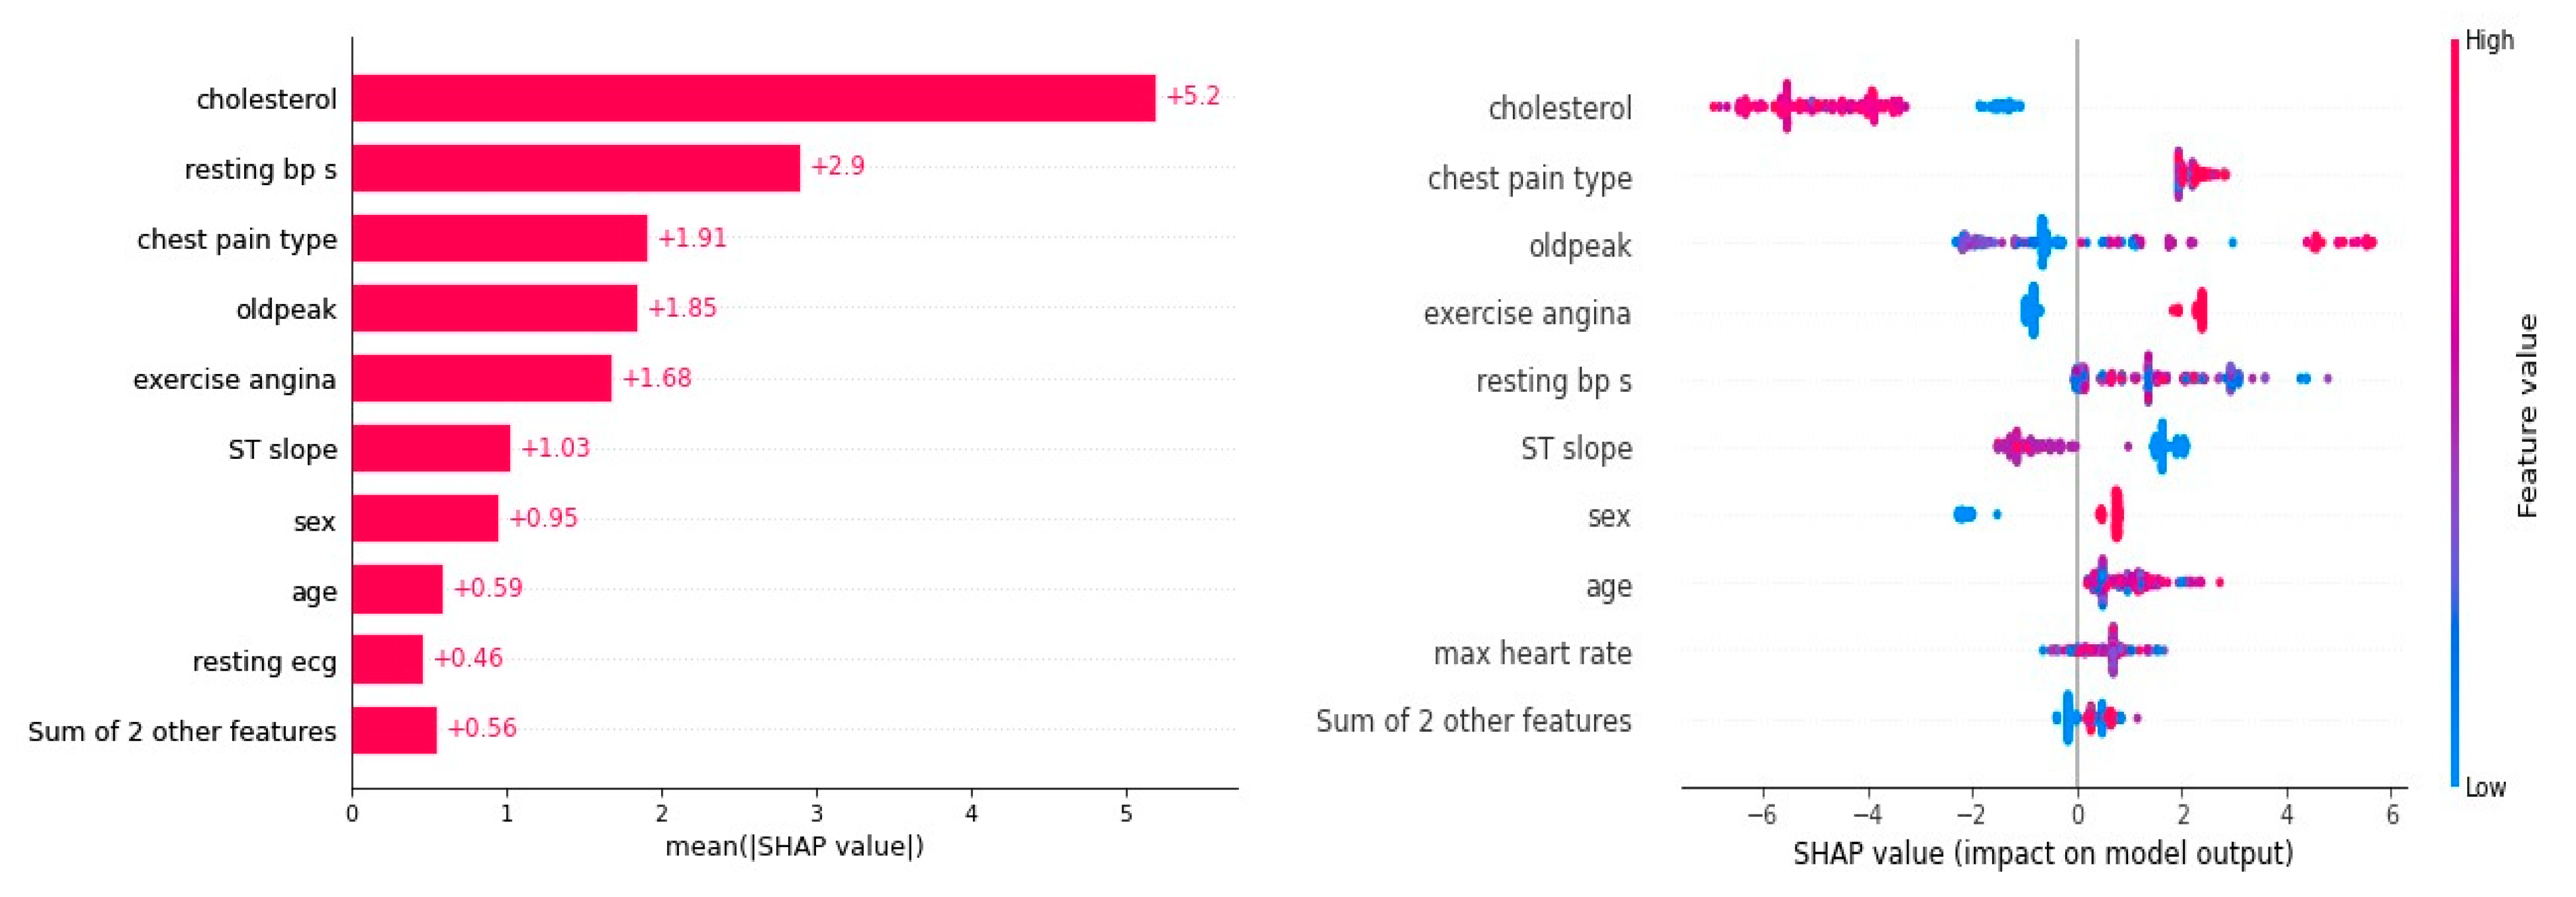Click the 'Low' label on the color bar

click(x=2485, y=788)
